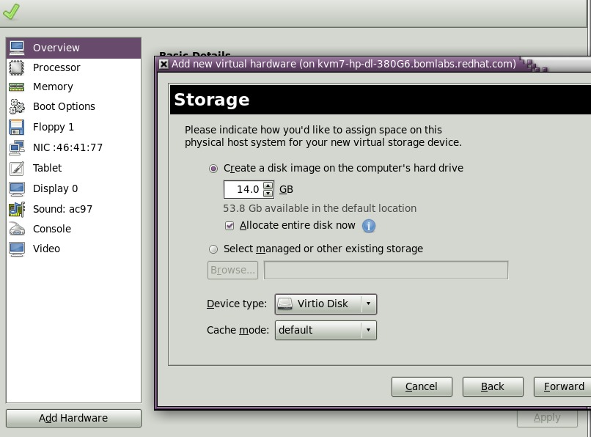Open the Console hardware entry
This screenshot has height=437, width=591.
click(16, 229)
